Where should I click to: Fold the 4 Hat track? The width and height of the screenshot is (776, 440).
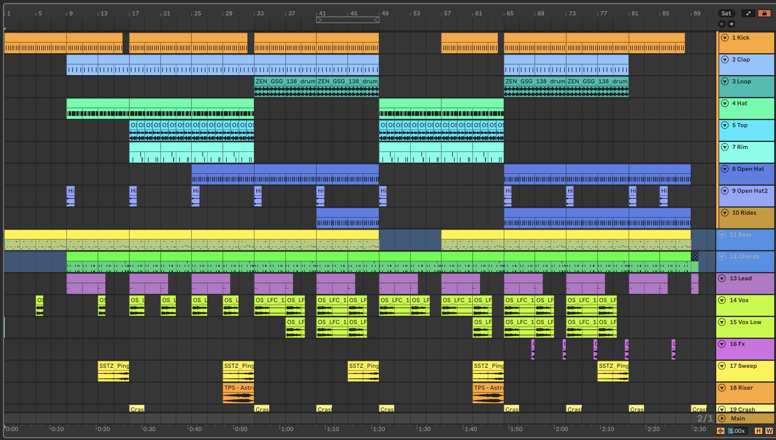point(725,103)
